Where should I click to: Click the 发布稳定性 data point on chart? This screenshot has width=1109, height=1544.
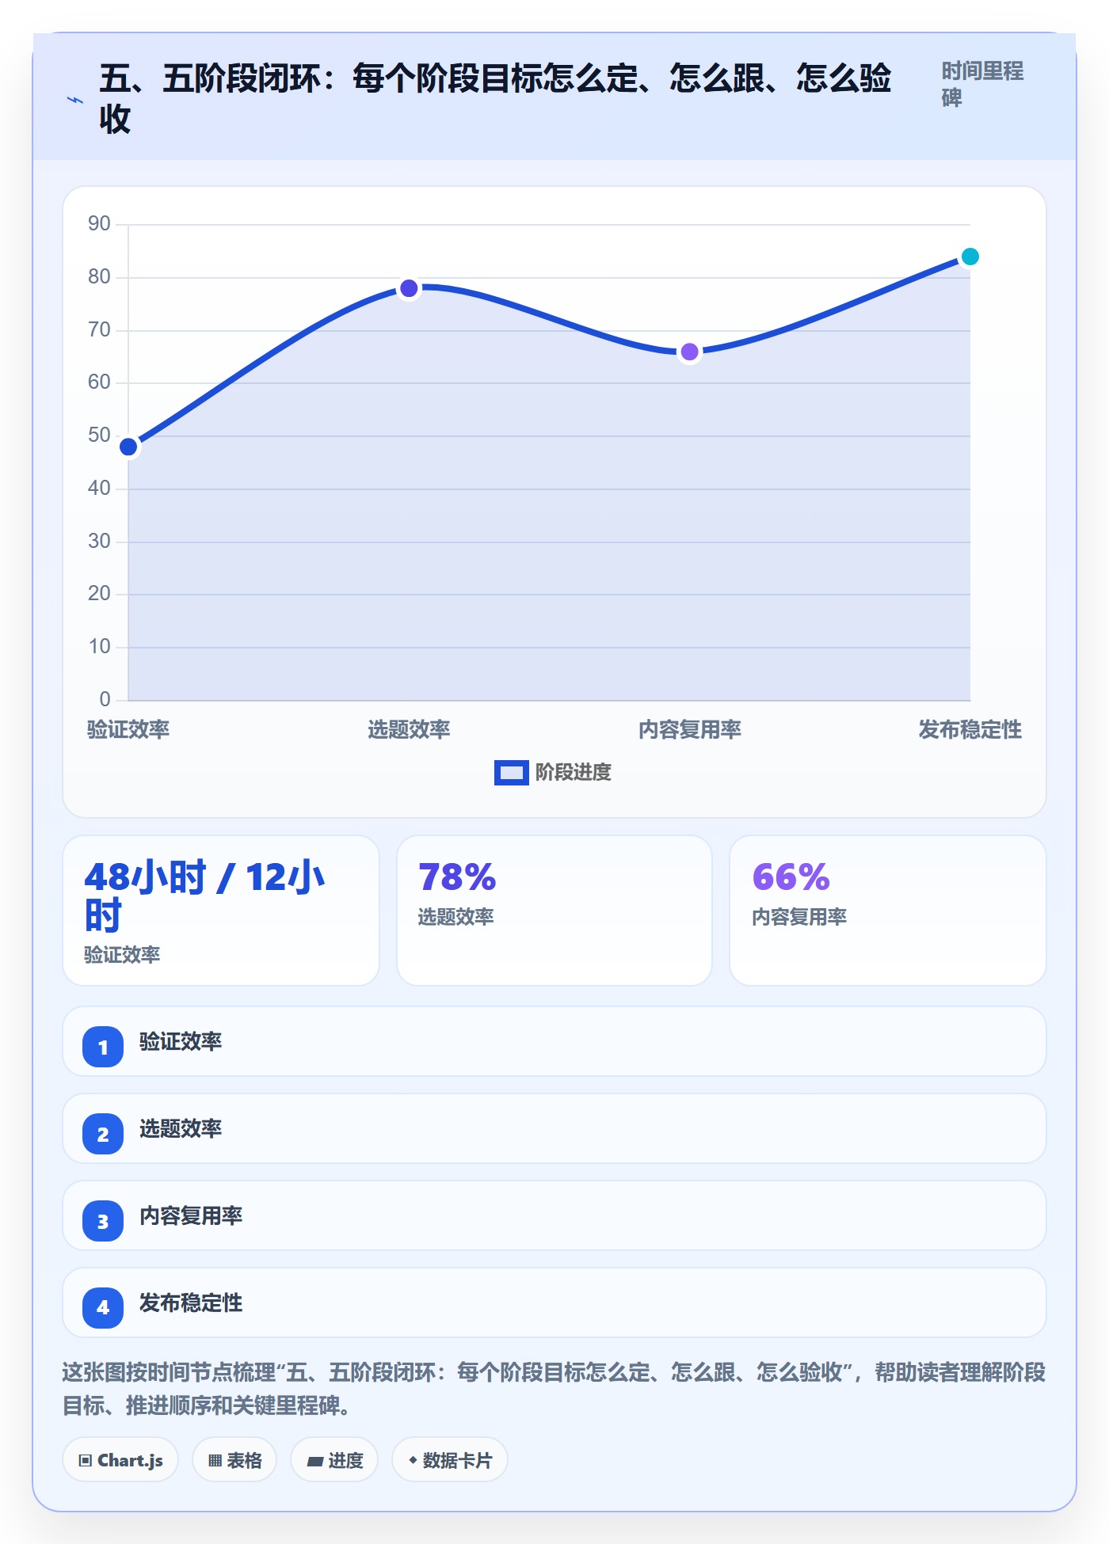tap(970, 257)
